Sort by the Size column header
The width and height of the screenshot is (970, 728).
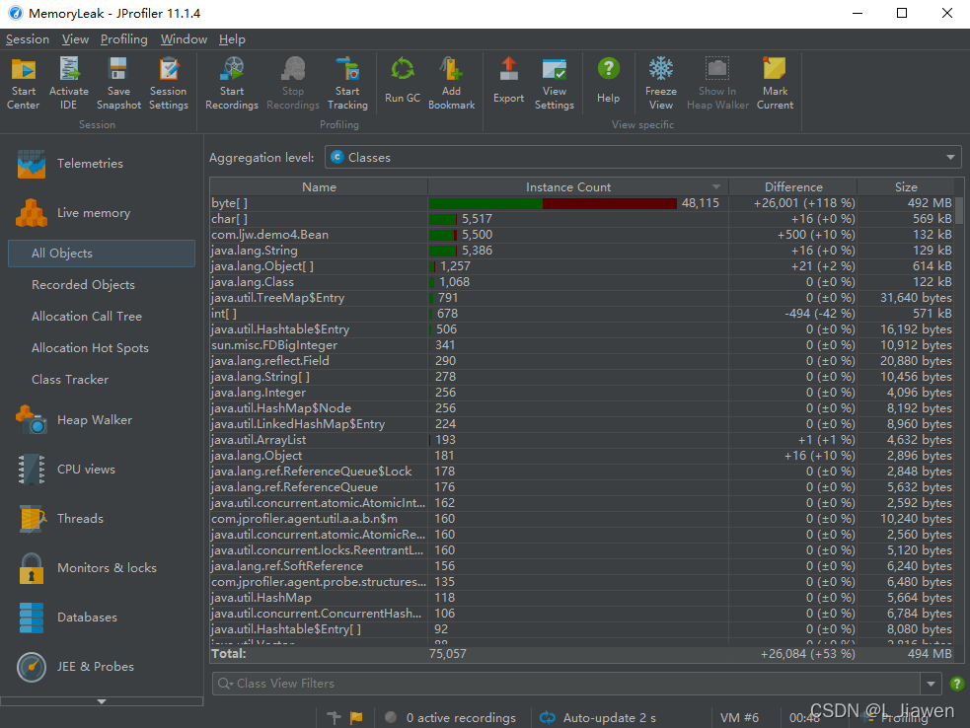[906, 186]
